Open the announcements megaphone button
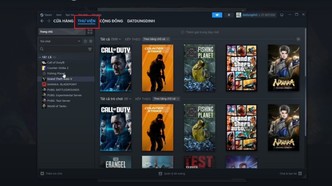This screenshot has height=186, width=332. tap(217, 15)
